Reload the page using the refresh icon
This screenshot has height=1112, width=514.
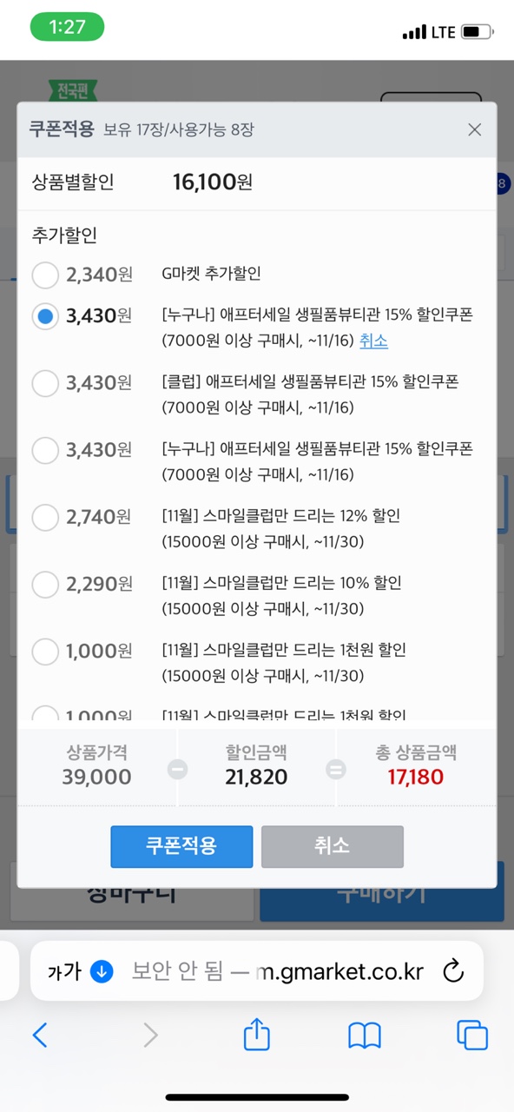coord(453,970)
